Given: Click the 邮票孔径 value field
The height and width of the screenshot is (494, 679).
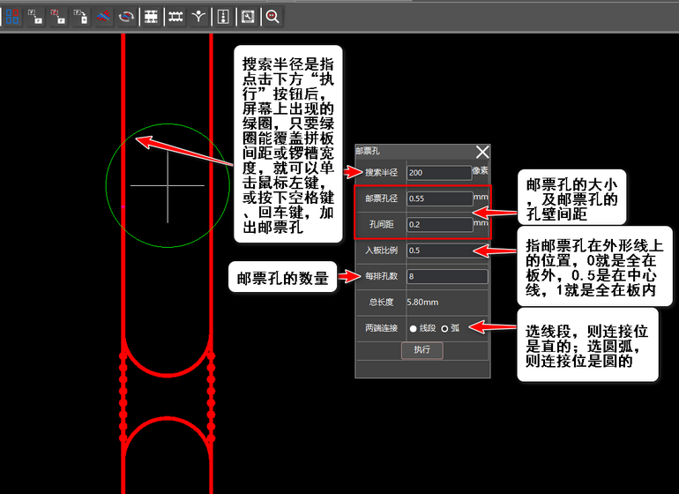Looking at the screenshot, I should click(x=439, y=198).
